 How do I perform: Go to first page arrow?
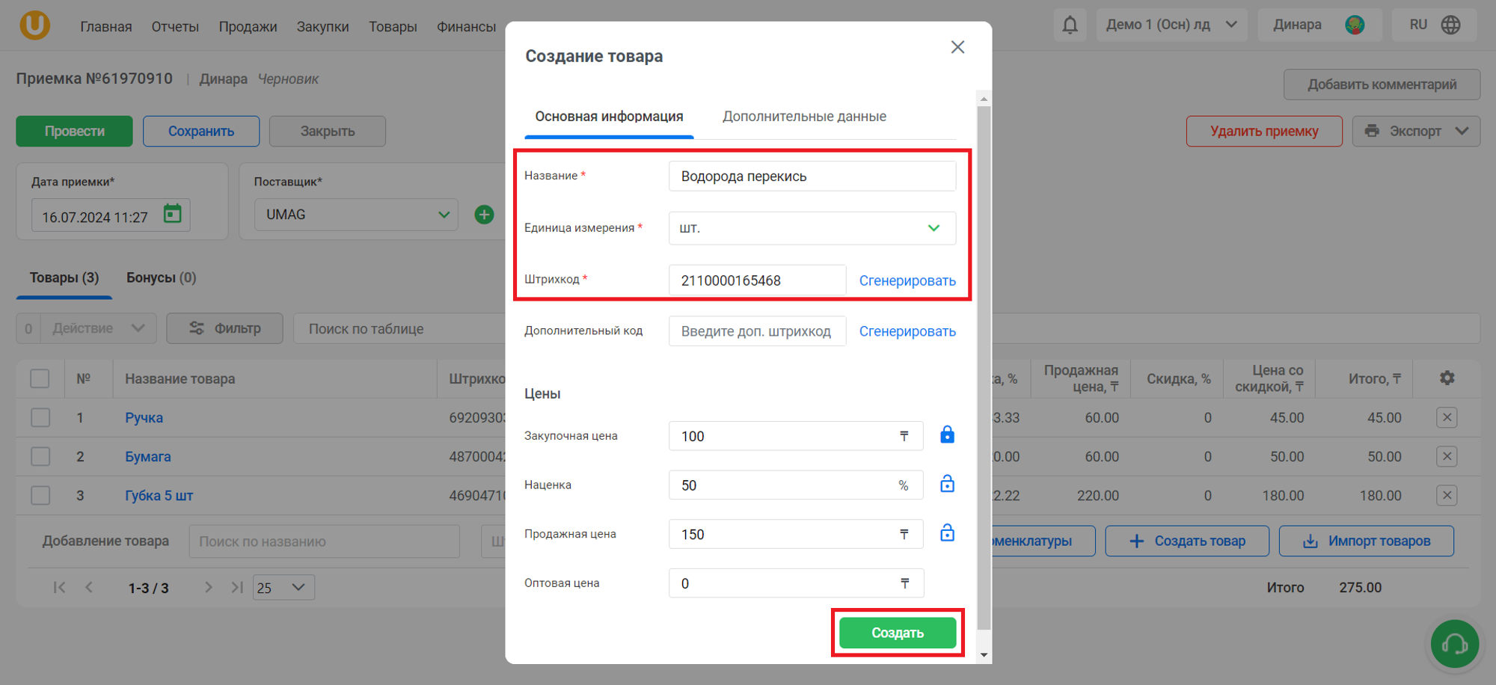coord(59,587)
